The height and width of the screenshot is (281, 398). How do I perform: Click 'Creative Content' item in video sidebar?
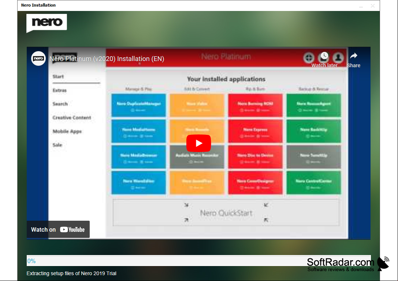(x=72, y=118)
